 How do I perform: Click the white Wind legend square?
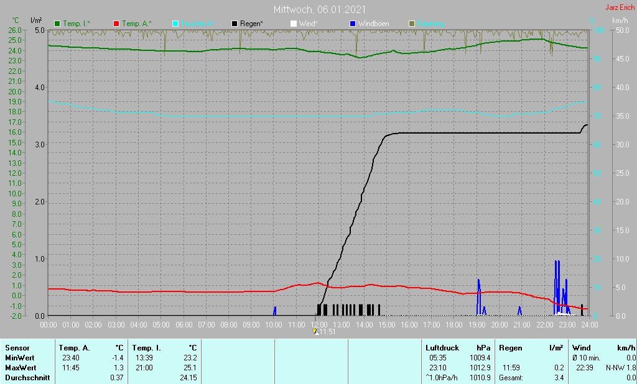click(294, 24)
